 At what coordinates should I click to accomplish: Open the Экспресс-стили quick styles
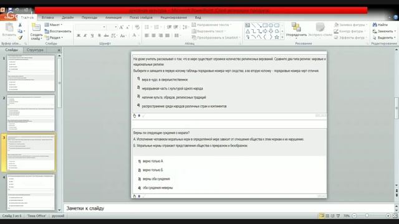point(320,30)
